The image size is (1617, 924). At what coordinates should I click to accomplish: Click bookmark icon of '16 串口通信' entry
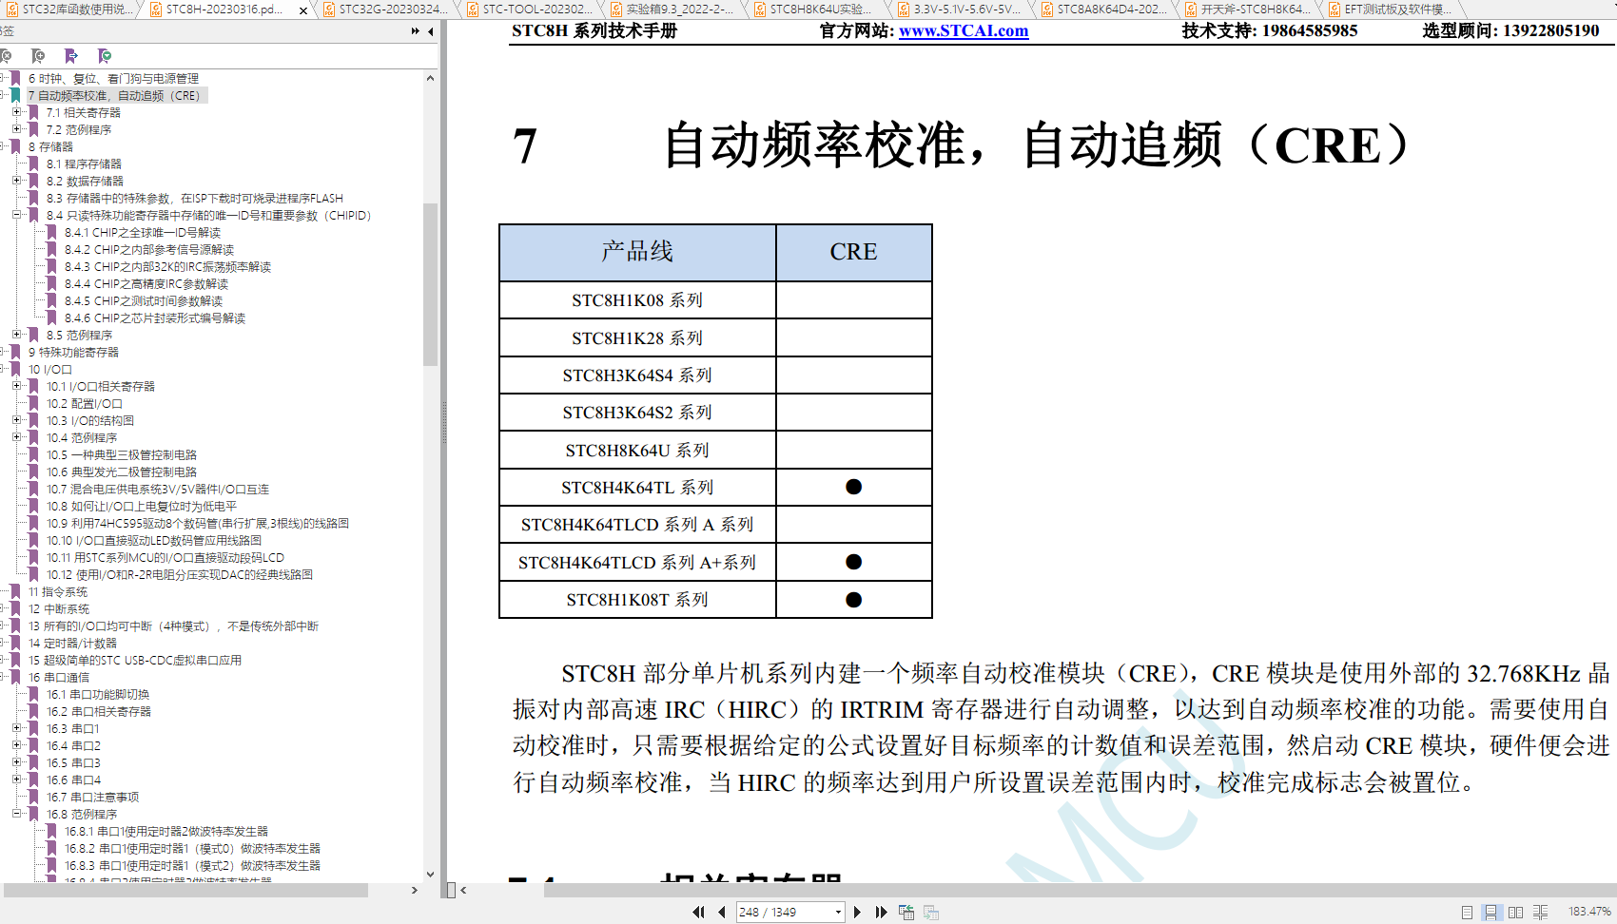(x=16, y=677)
